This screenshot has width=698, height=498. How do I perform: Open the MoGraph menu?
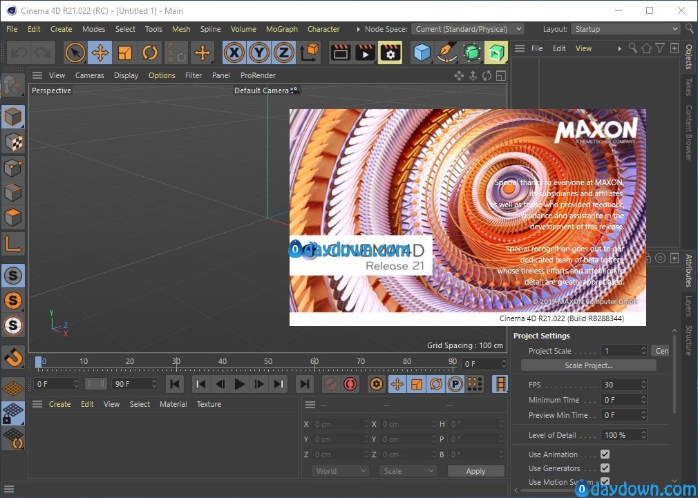tap(282, 29)
